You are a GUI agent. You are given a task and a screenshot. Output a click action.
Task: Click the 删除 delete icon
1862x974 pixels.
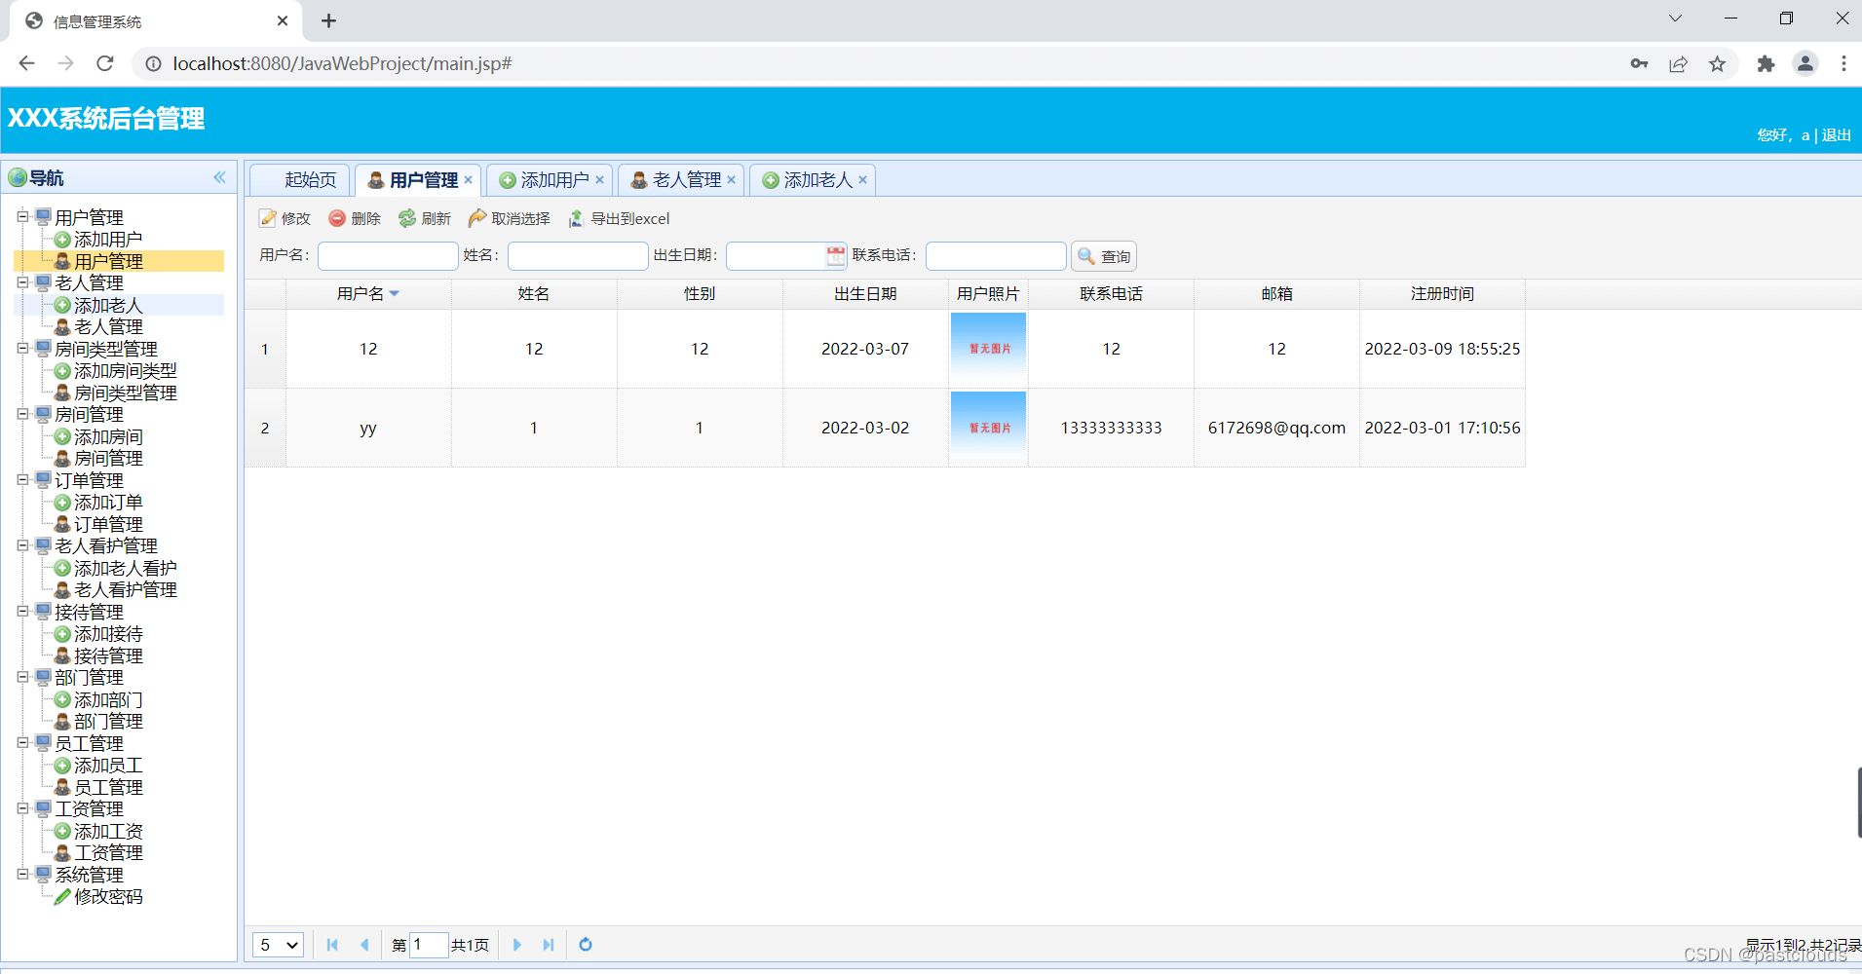[x=336, y=218]
